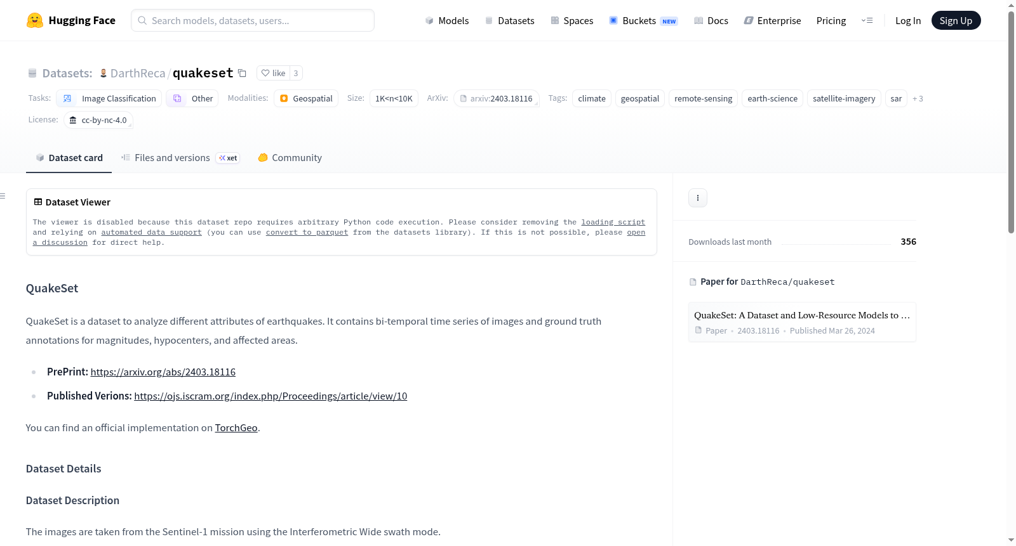Open the ojs.iscram.org published version link
This screenshot has width=1016, height=546.
tap(271, 396)
